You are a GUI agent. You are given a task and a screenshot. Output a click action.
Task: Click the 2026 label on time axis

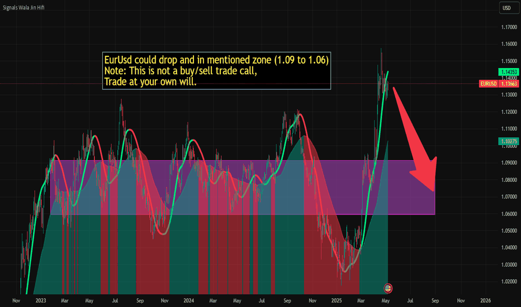point(485,301)
